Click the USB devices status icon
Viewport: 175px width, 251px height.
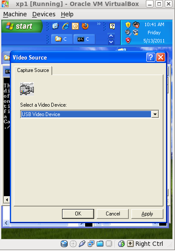click(82, 244)
